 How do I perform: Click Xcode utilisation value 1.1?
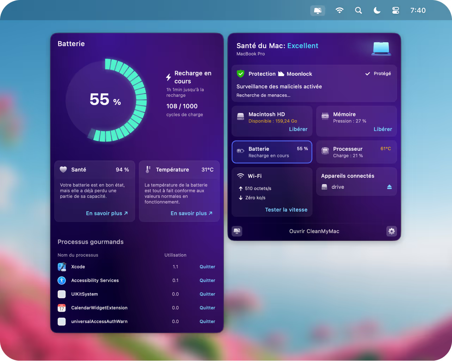click(x=175, y=267)
